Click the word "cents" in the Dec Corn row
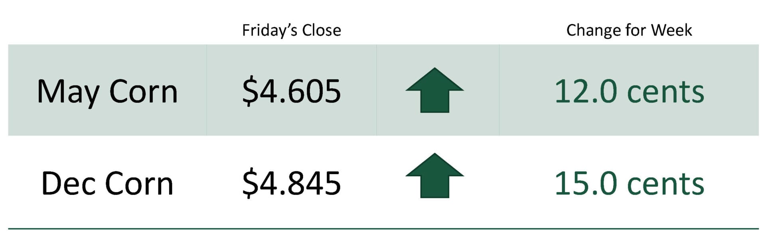This screenshot has height=242, width=766. 665,185
